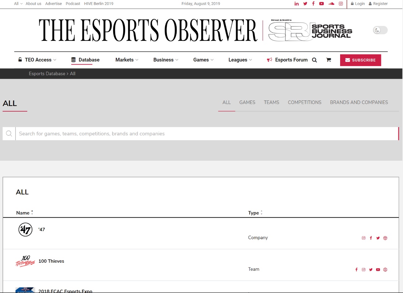The image size is (403, 293).
Task: Click the Company type cell for '47
Action: pos(258,238)
